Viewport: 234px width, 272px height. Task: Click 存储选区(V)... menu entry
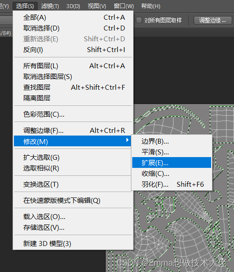[73, 227]
